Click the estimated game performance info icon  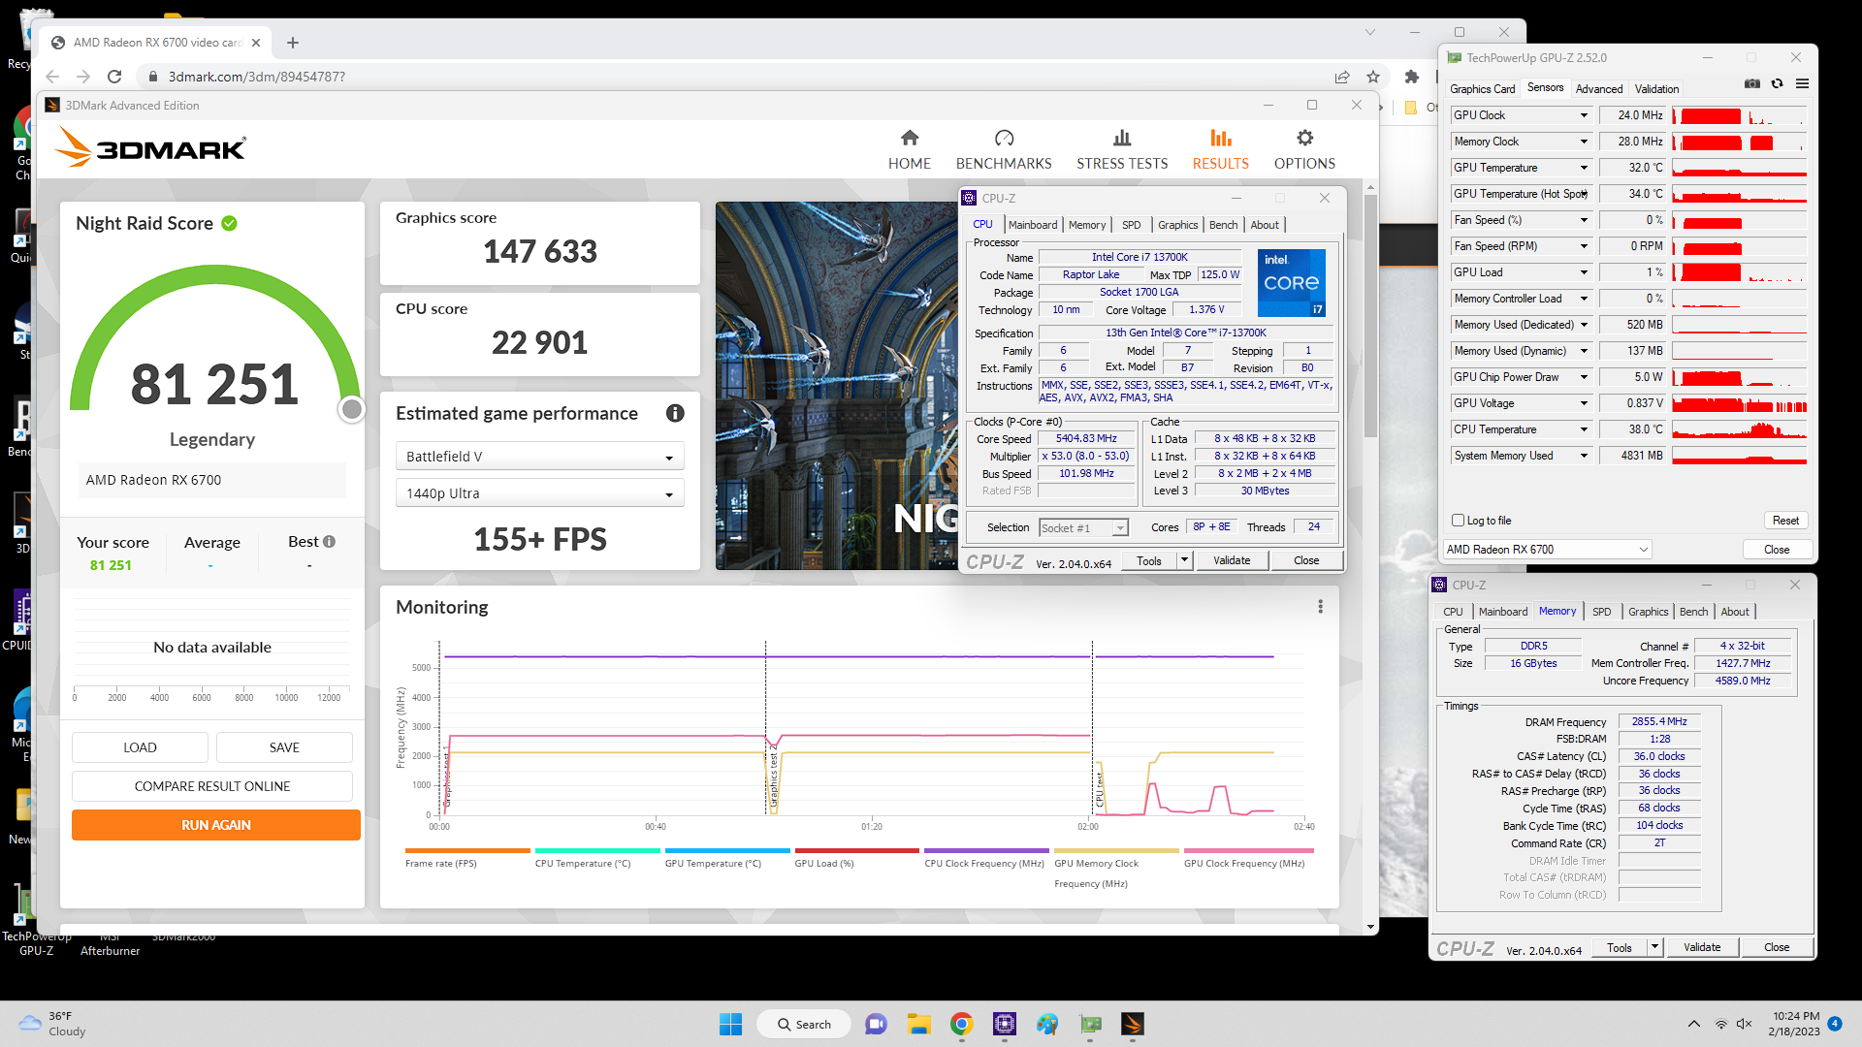coord(675,413)
